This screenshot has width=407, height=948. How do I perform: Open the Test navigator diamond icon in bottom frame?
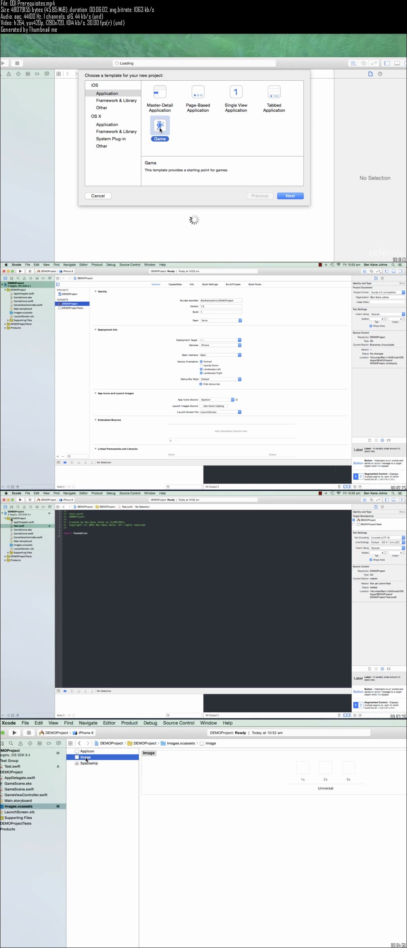(30, 743)
